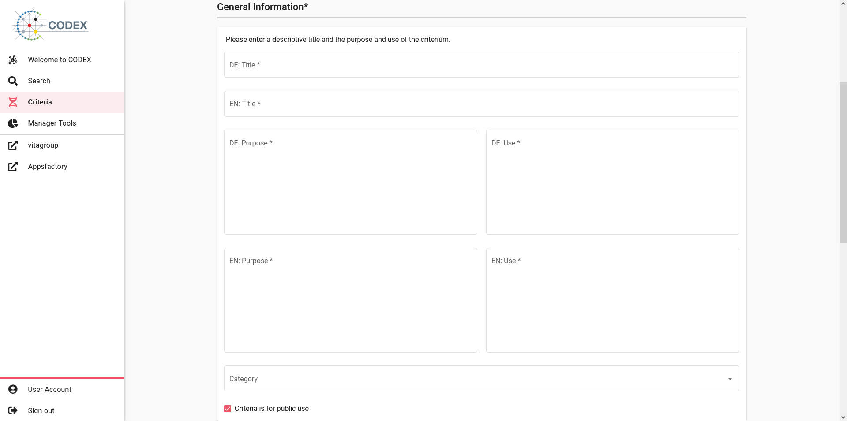Click the scrollbar down arrow

click(x=843, y=417)
